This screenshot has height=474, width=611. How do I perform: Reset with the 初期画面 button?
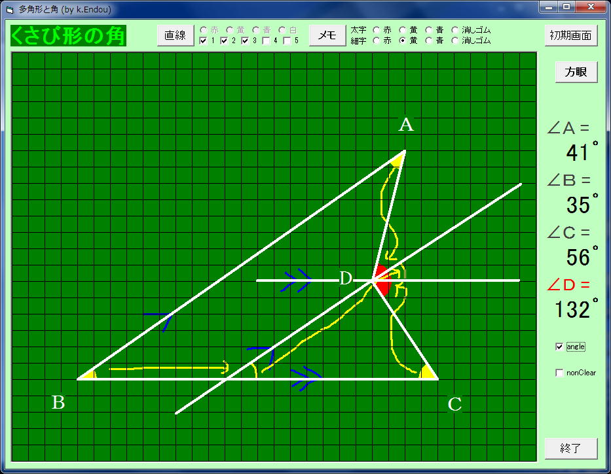point(571,35)
